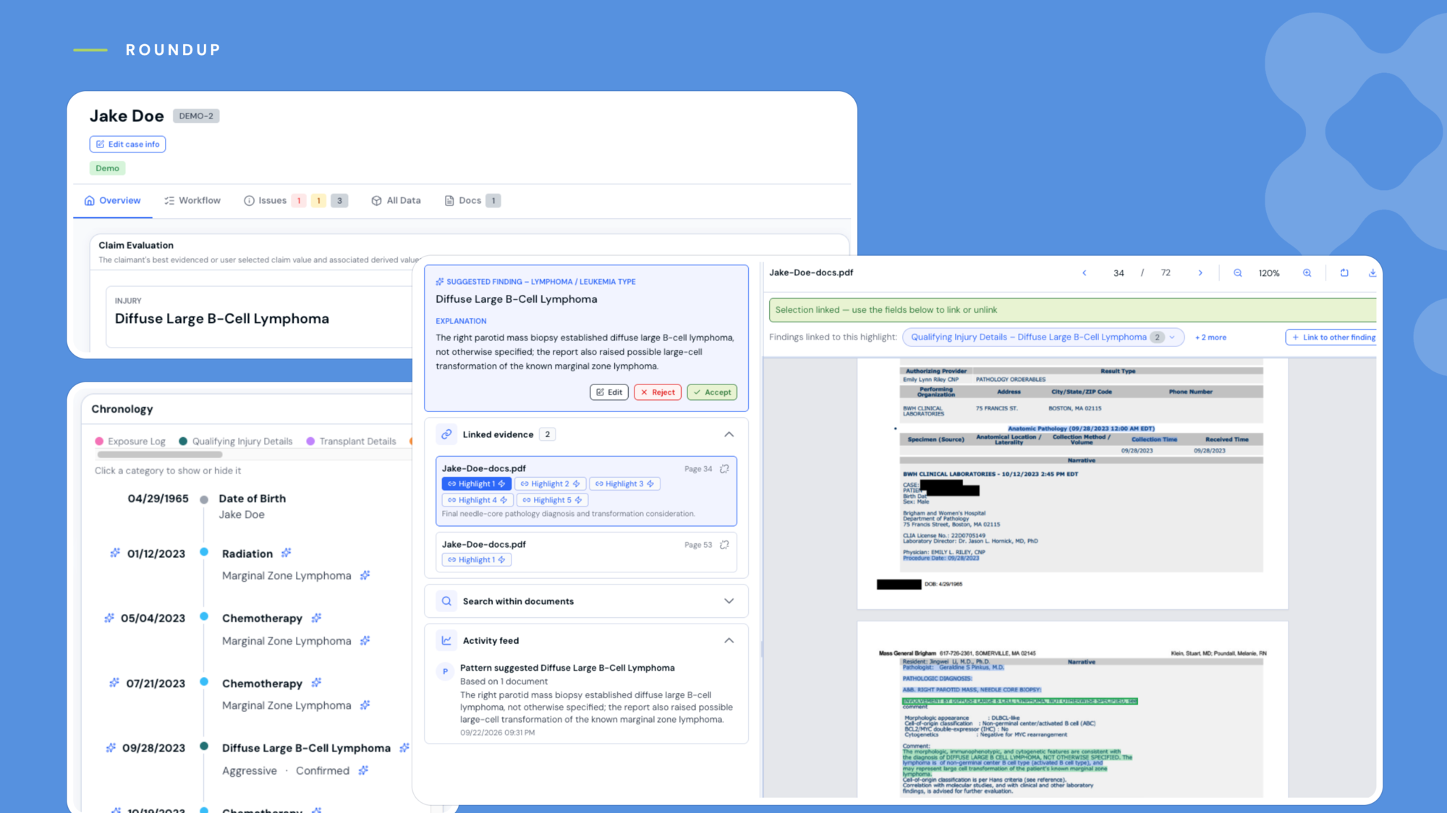The height and width of the screenshot is (813, 1447).
Task: Switch to the Workflow tab
Action: coord(192,201)
